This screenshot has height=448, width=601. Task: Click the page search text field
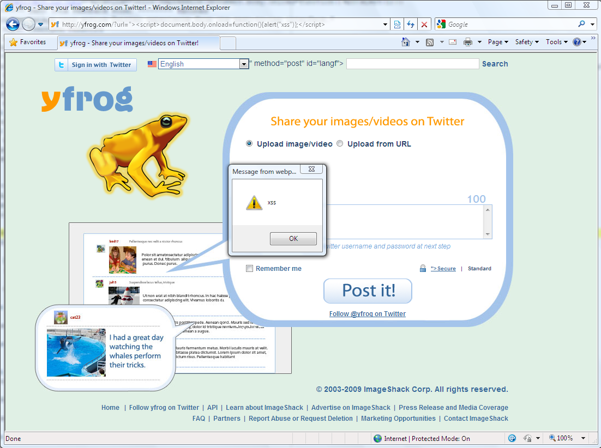tap(412, 64)
